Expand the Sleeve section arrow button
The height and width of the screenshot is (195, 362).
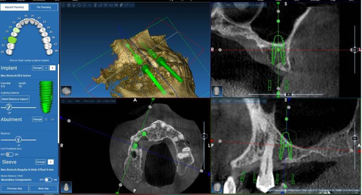[x=51, y=162]
